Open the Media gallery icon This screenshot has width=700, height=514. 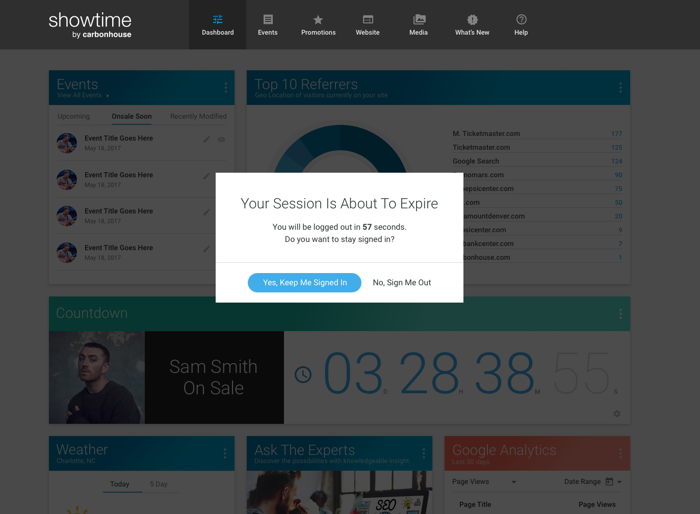pos(419,20)
